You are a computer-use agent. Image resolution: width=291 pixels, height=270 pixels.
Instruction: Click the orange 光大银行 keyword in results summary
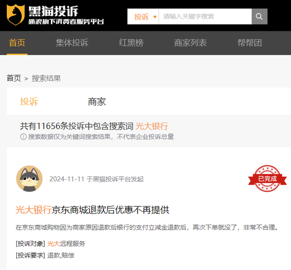pyautogui.click(x=152, y=126)
